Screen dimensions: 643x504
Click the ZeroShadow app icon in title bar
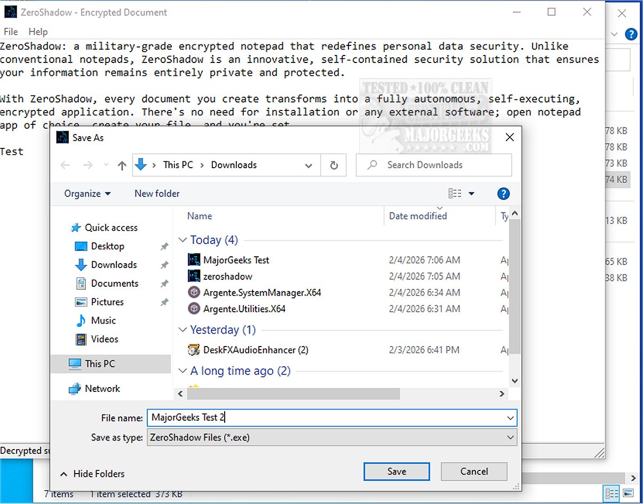[10, 12]
